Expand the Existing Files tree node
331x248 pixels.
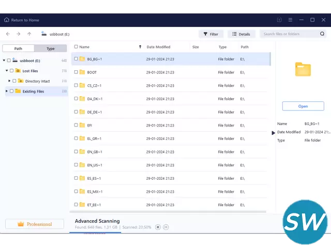tap(7, 91)
